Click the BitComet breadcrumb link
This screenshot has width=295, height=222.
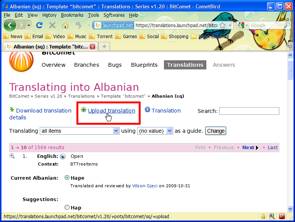pos(19,96)
